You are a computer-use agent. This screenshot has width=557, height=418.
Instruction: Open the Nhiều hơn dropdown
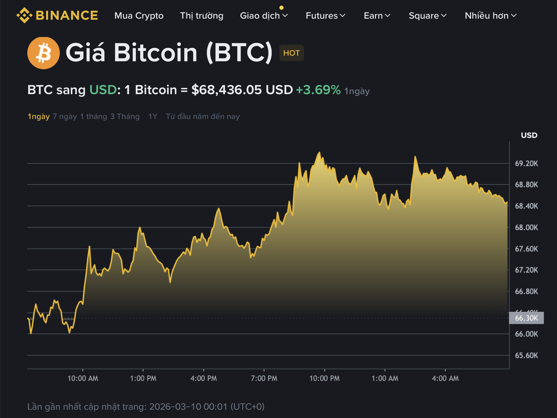489,16
